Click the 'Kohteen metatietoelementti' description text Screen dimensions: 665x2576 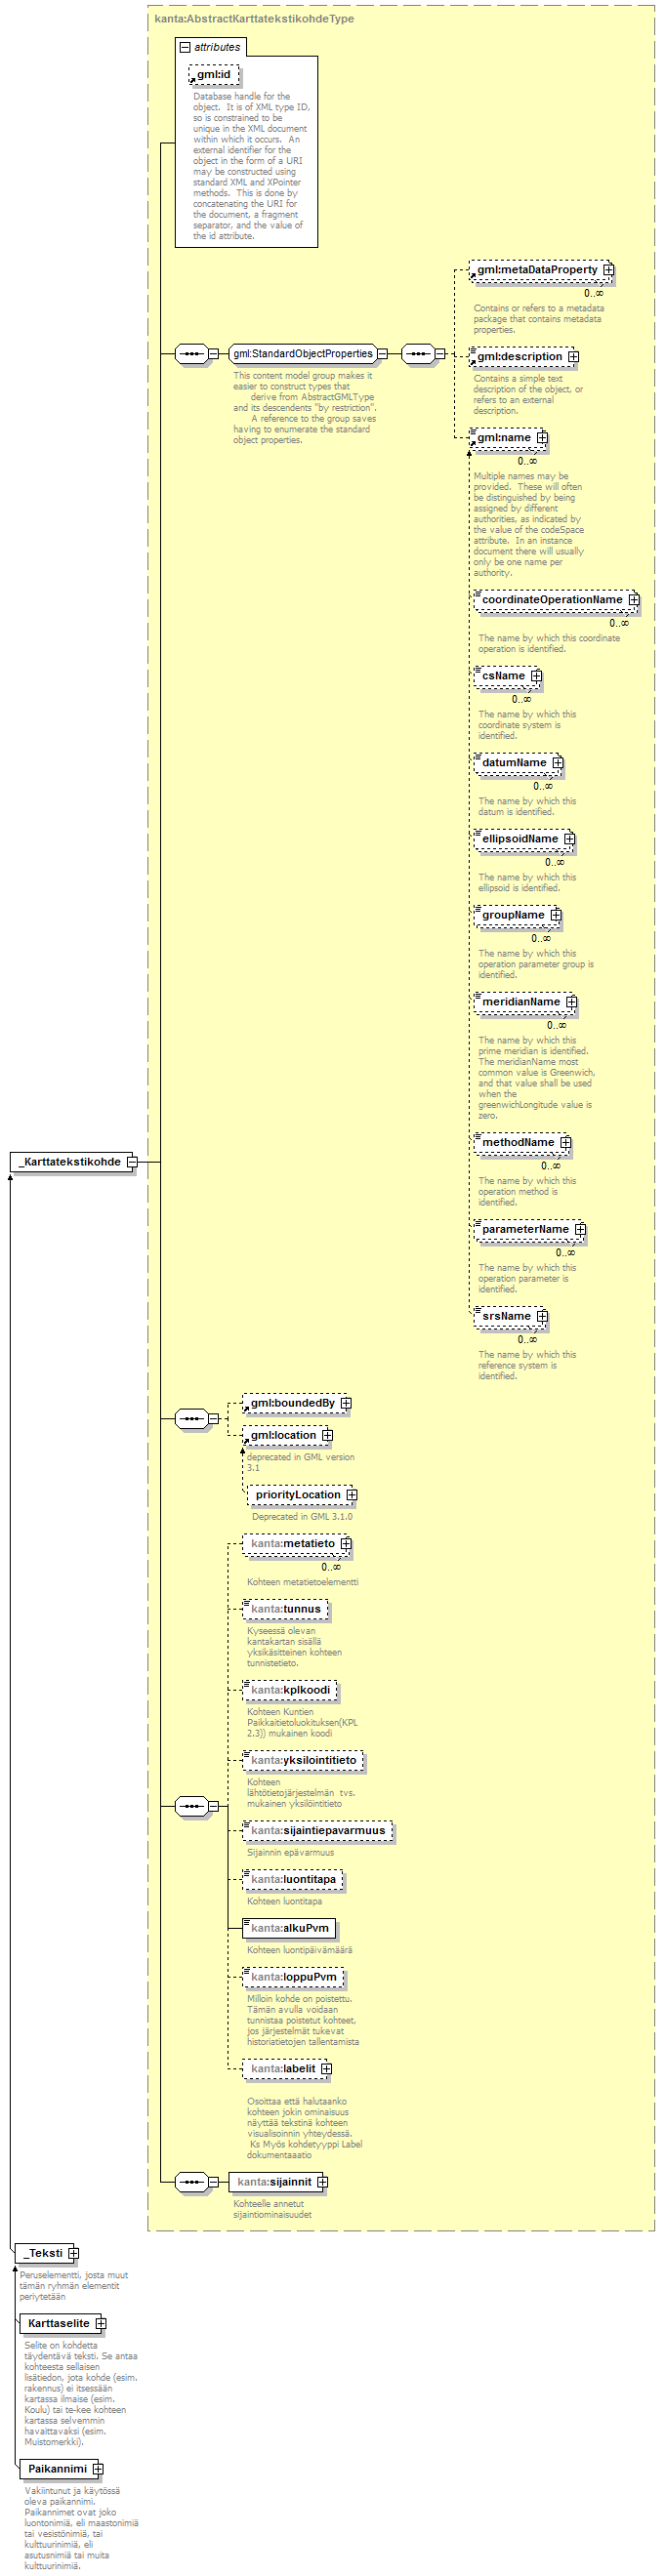[x=303, y=1582]
